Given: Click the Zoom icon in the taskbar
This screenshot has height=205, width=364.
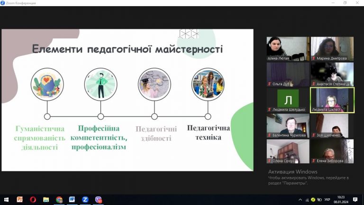Looking at the screenshot, I should pyautogui.click(x=85, y=199).
